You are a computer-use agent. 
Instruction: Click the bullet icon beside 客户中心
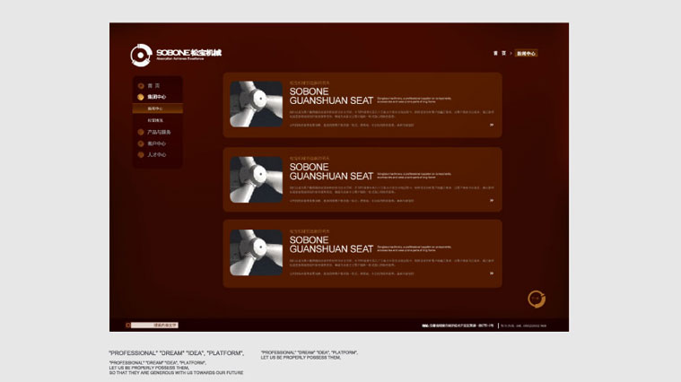click(x=141, y=143)
